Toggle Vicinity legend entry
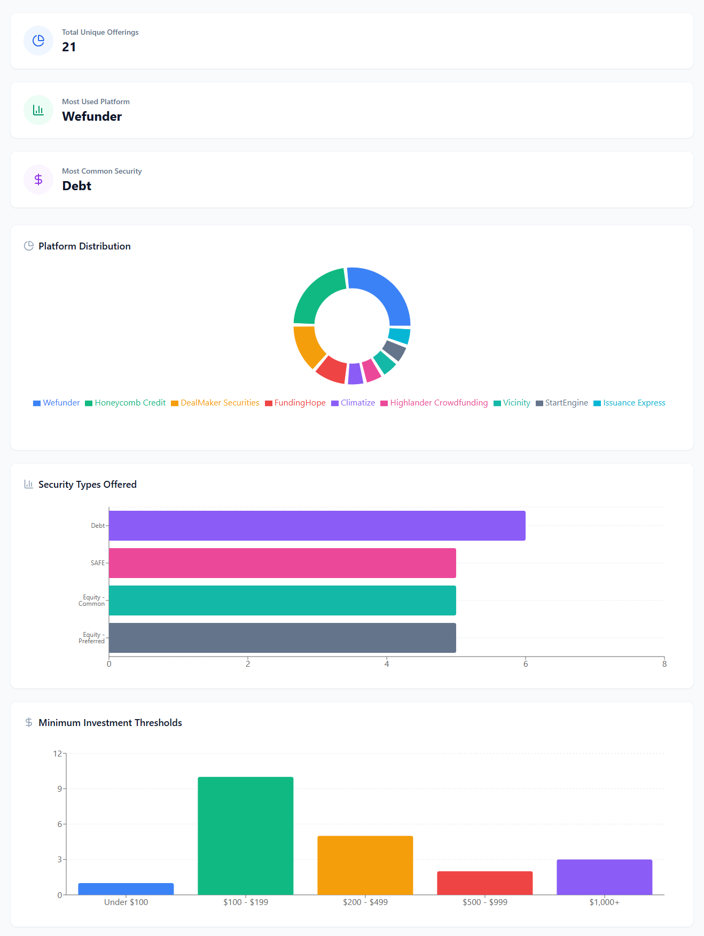The image size is (704, 936). (512, 403)
